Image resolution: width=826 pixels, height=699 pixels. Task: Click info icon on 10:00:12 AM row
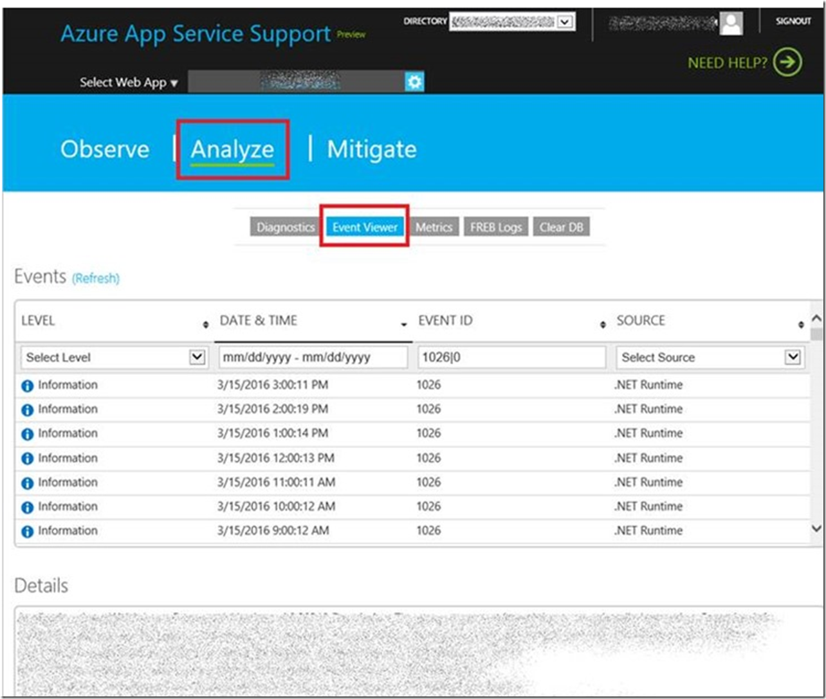pyautogui.click(x=27, y=507)
